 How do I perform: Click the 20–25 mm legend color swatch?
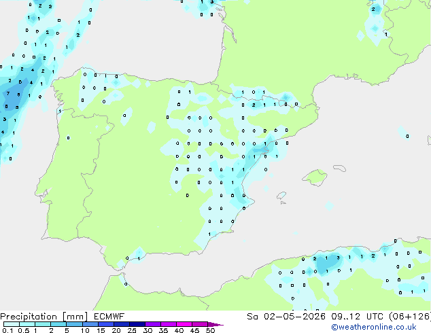(121, 324)
